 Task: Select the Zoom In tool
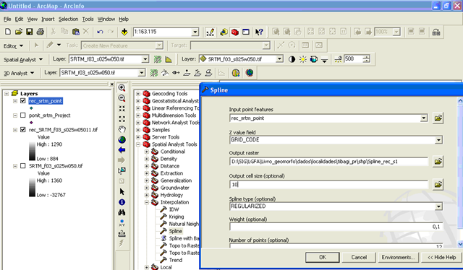[122, 87]
